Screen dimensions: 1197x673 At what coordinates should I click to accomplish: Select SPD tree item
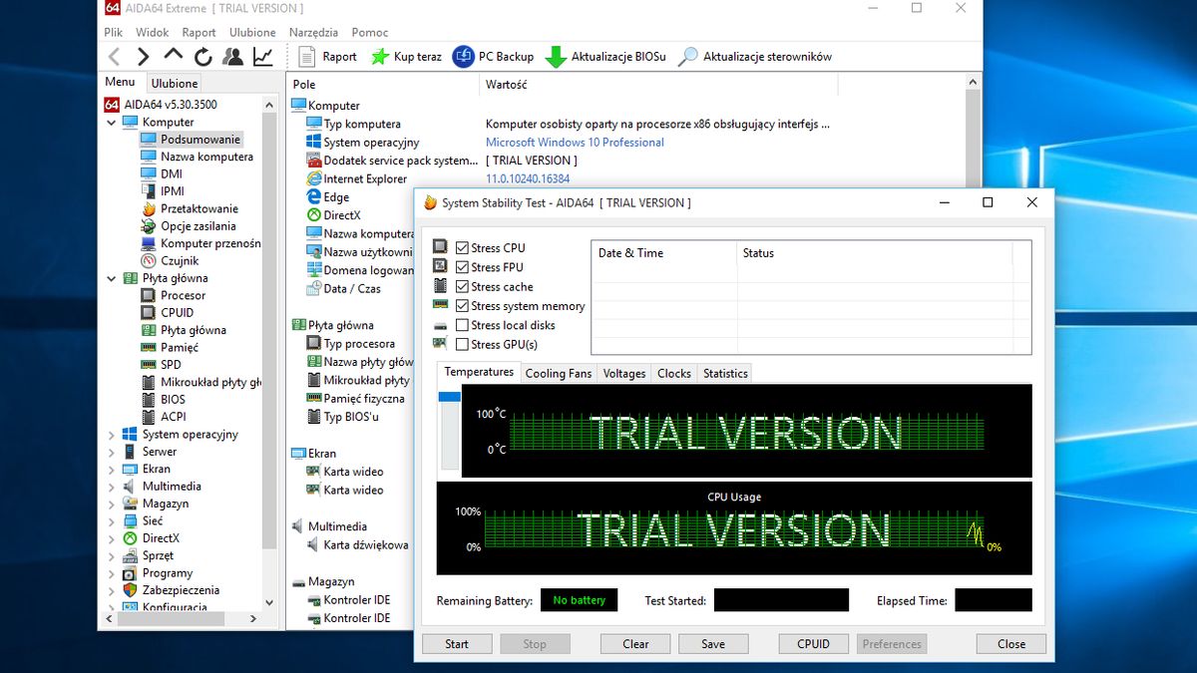(x=171, y=365)
